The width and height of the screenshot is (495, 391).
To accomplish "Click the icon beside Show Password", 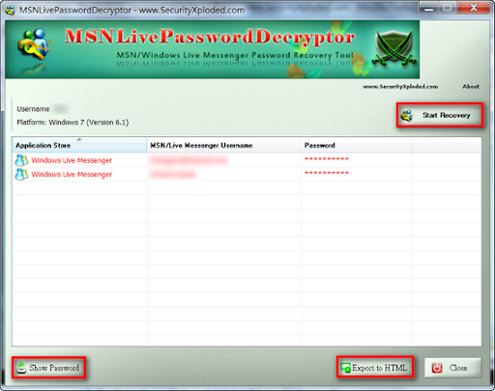I will coord(21,368).
